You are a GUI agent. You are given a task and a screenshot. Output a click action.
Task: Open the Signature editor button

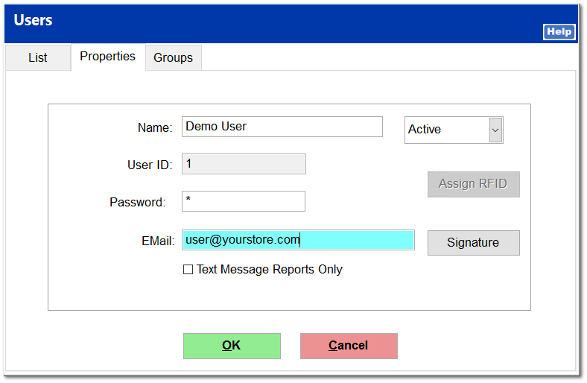pyautogui.click(x=473, y=243)
